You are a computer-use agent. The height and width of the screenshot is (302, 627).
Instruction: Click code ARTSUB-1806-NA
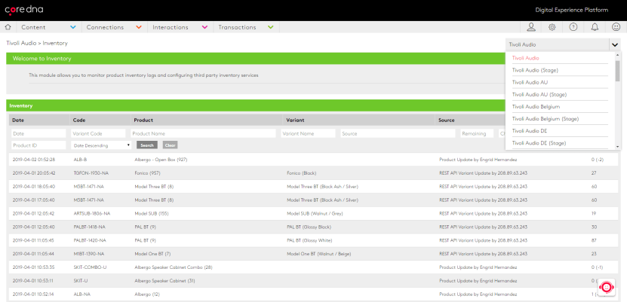(x=92, y=213)
